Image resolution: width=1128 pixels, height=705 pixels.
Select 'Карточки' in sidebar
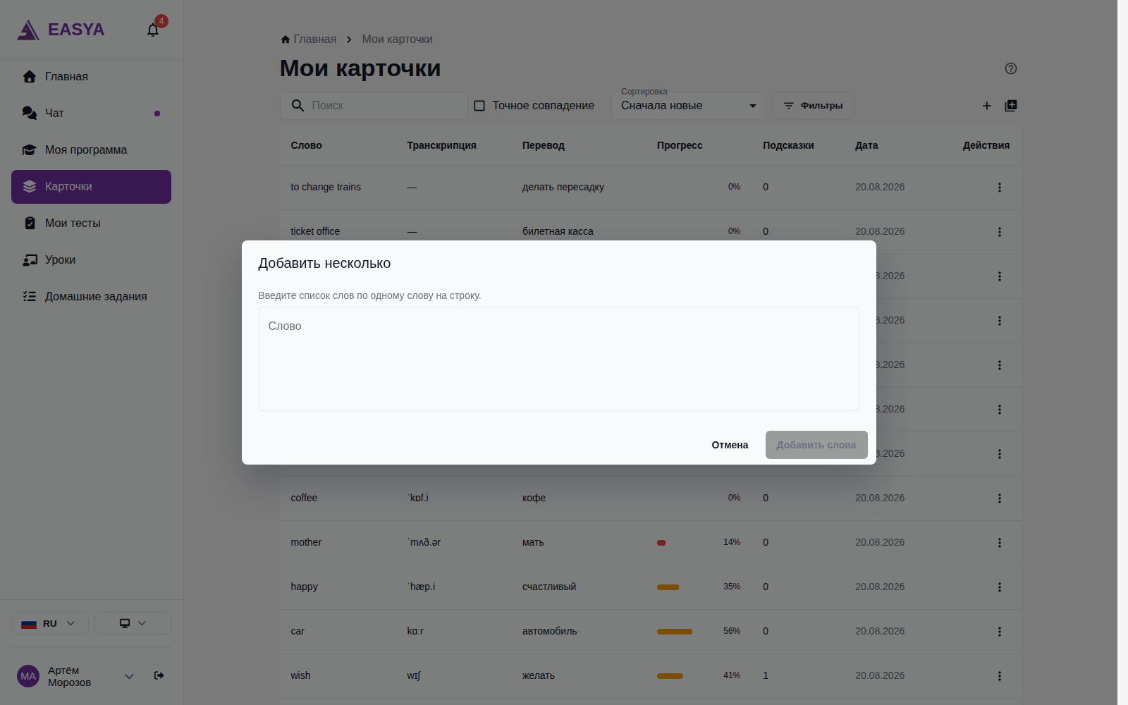pyautogui.click(x=91, y=187)
